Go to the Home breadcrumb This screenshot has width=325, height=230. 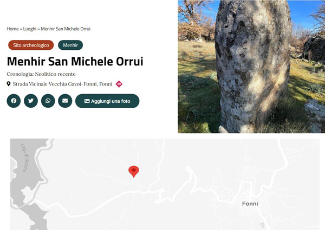12,29
